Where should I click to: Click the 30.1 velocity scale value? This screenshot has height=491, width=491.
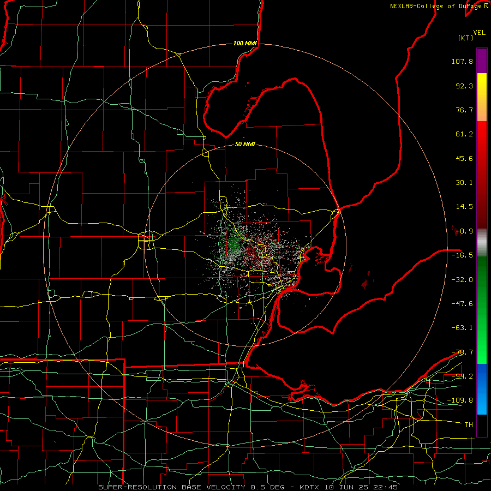coord(464,183)
